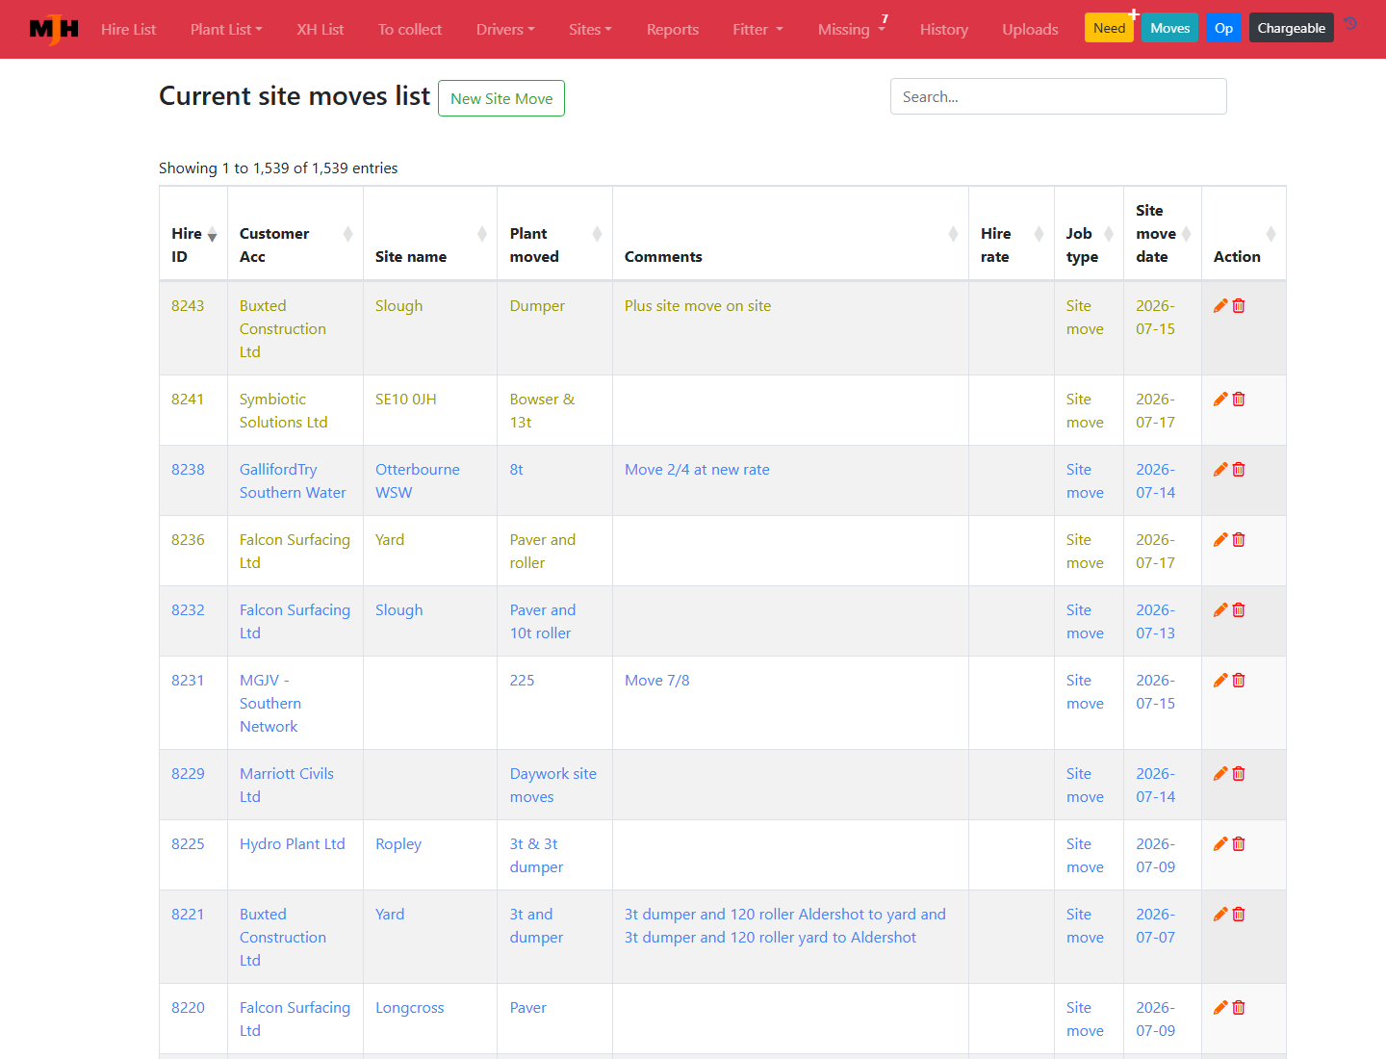Edit hire 8221 with pencil icon
The image size is (1386, 1059).
click(1220, 914)
